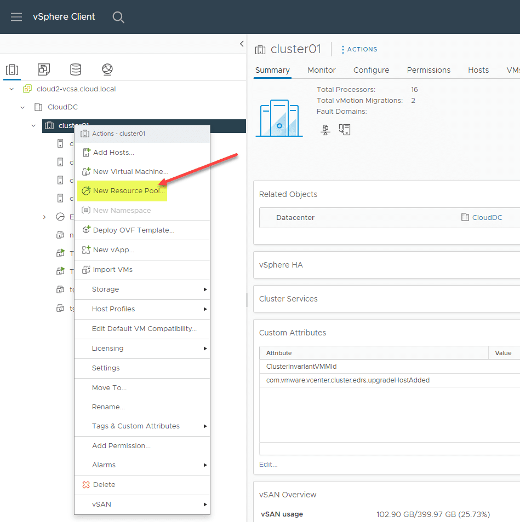Open the Monitor tab
Viewport: 520px width, 522px height.
click(322, 70)
